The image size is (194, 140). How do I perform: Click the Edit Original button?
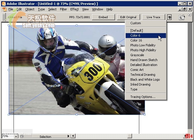tap(128, 17)
